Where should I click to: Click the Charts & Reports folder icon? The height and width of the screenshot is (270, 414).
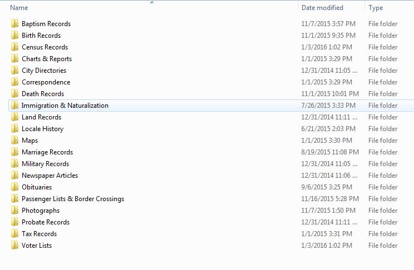tap(15, 58)
